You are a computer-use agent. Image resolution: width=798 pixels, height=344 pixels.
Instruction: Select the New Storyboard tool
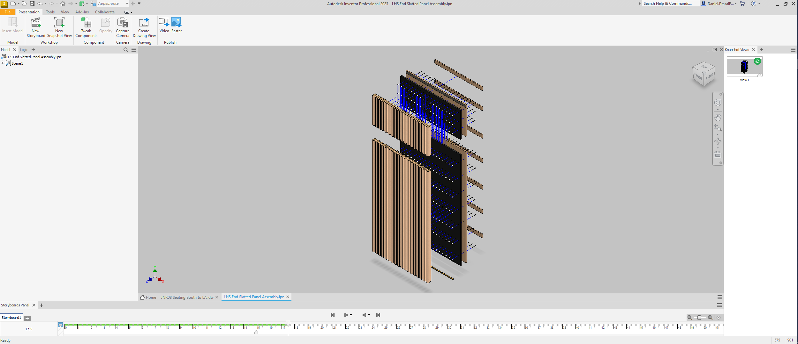tap(35, 27)
